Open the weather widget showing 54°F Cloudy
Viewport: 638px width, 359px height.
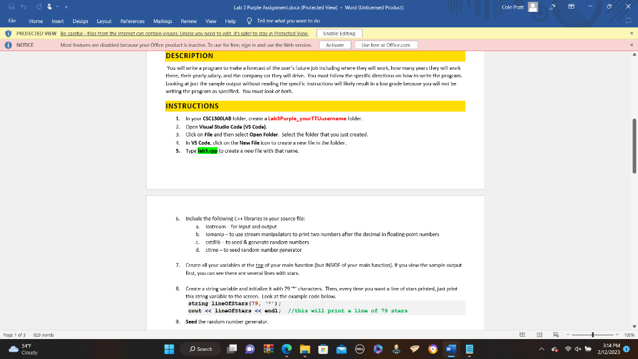(24, 349)
